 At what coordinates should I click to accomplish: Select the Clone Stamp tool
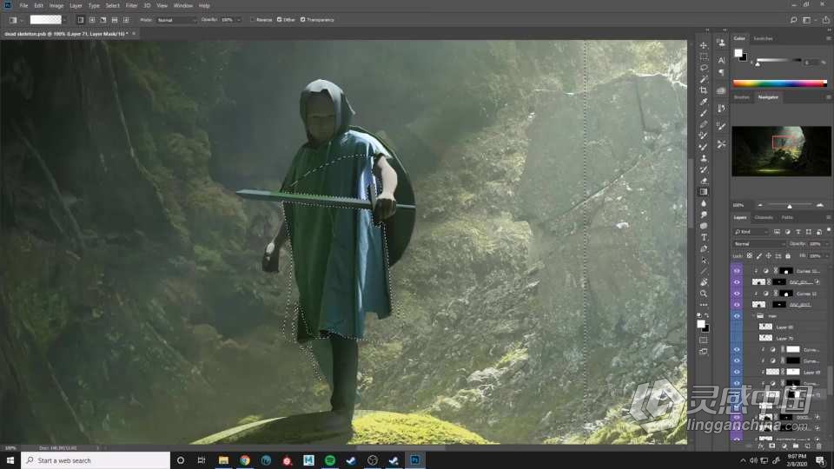704,158
